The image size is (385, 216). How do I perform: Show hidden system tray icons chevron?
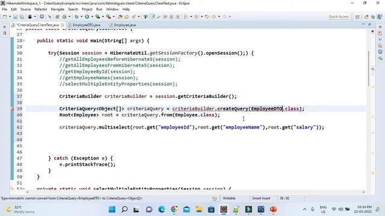click(304, 209)
